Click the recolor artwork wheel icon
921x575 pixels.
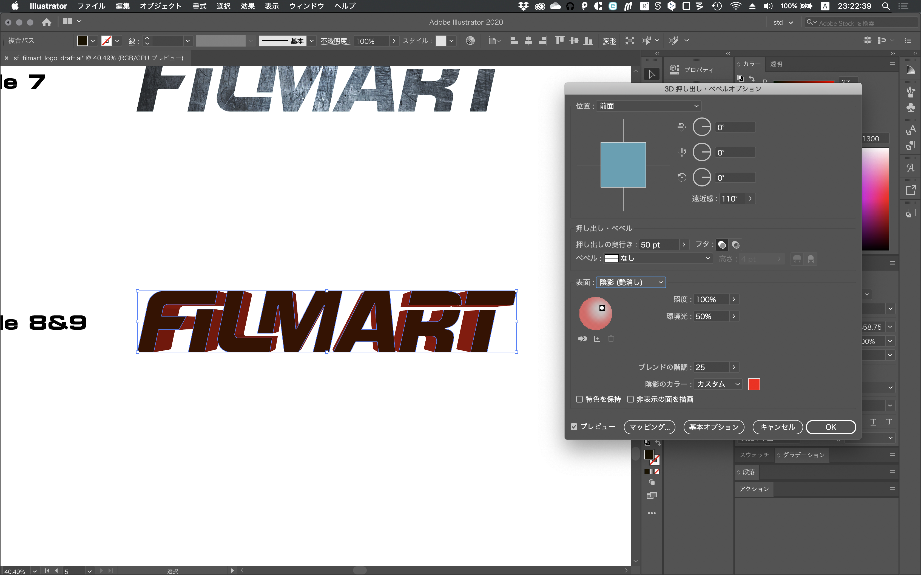point(470,41)
